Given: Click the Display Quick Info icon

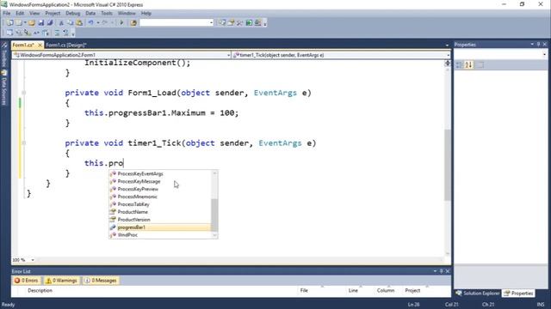Looking at the screenshot, I should pyautogui.click(x=28, y=33).
